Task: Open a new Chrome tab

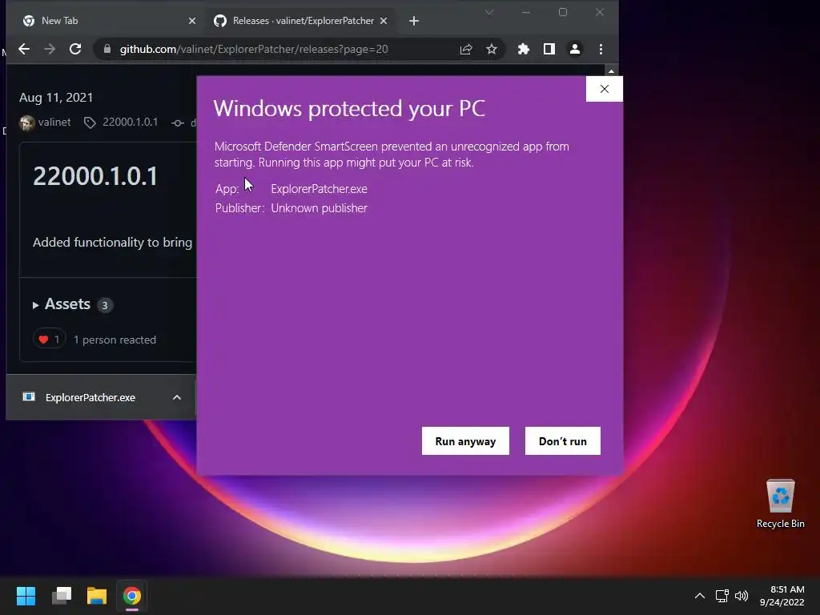Action: point(414,21)
